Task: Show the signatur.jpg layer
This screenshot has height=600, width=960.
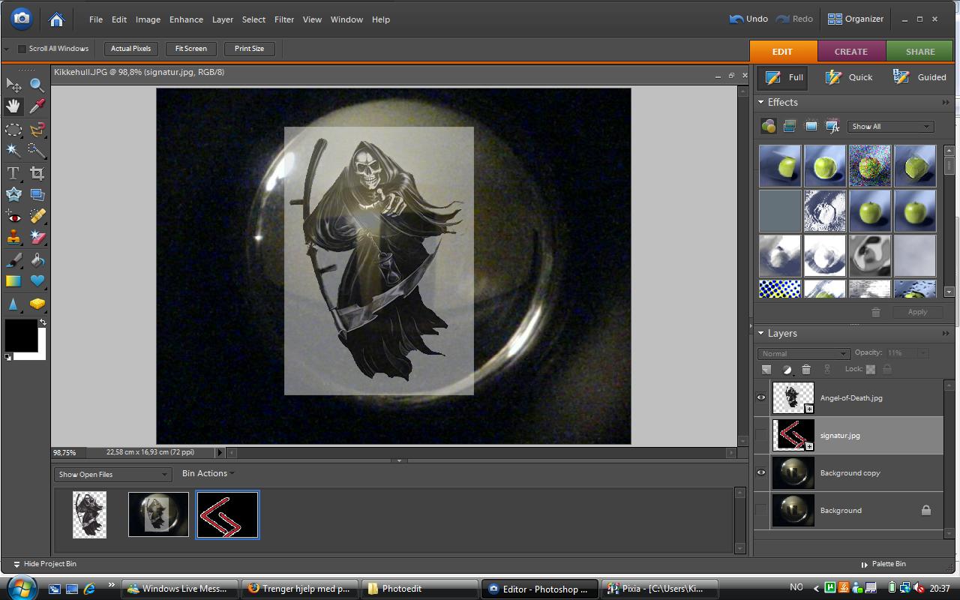Action: [761, 435]
